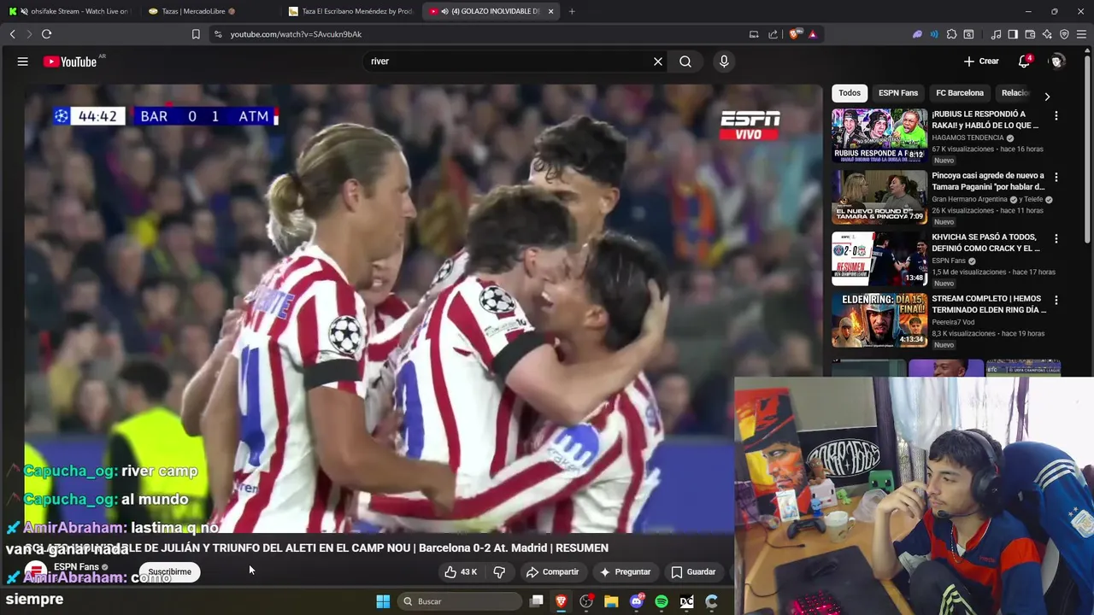Mute the playing YouTube tab audio
Screen dimensions: 1094x615
(x=445, y=11)
